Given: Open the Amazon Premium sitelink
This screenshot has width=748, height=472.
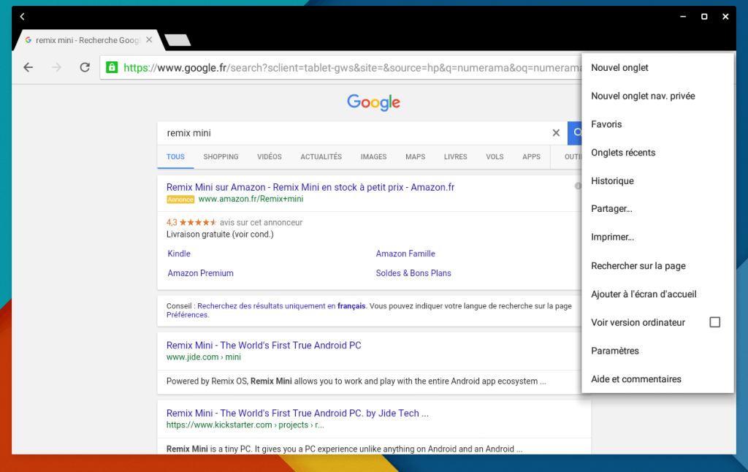Looking at the screenshot, I should coord(200,273).
